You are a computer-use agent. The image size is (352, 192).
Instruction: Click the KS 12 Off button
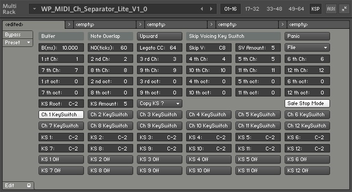[x=307, y=171]
